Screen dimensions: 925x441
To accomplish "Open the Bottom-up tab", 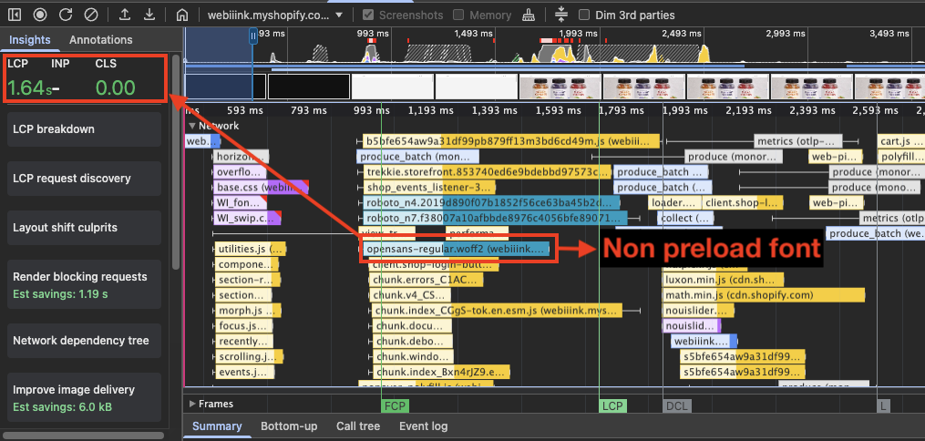I will 289,426.
